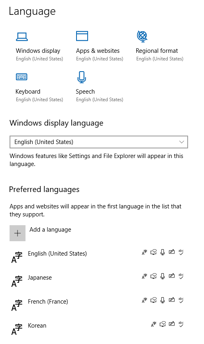Click text-to-speech icon in English (United States) row
Viewport: 204px width, 344px height.
tap(153, 252)
